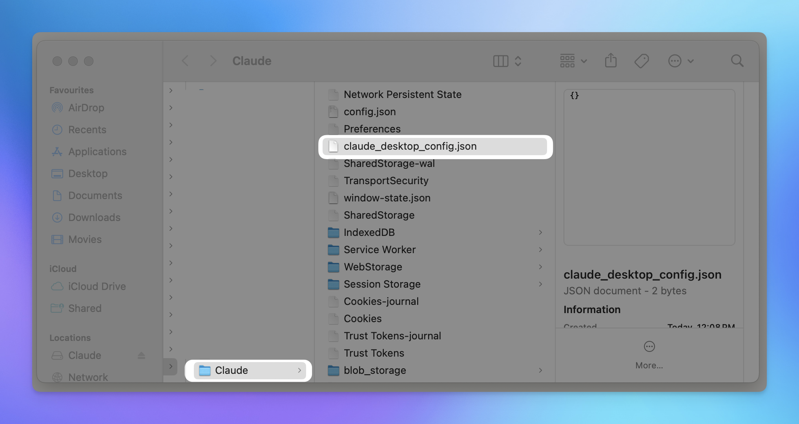
Task: Select the Claude folder in the column
Action: click(250, 370)
